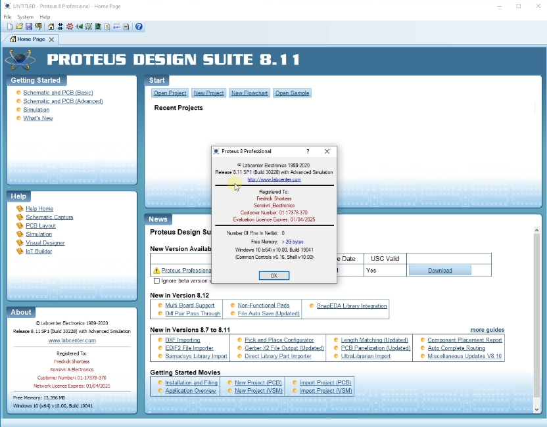Visit the labcenter.com website link
Viewport: 547px width, 427px height.
pyautogui.click(x=273, y=179)
